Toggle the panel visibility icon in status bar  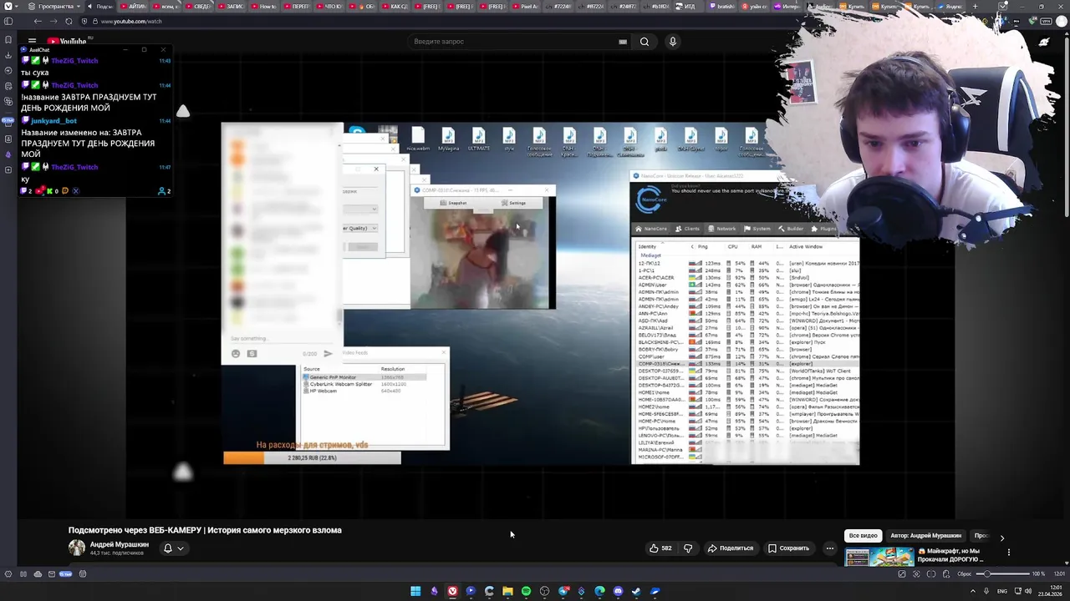click(x=23, y=574)
